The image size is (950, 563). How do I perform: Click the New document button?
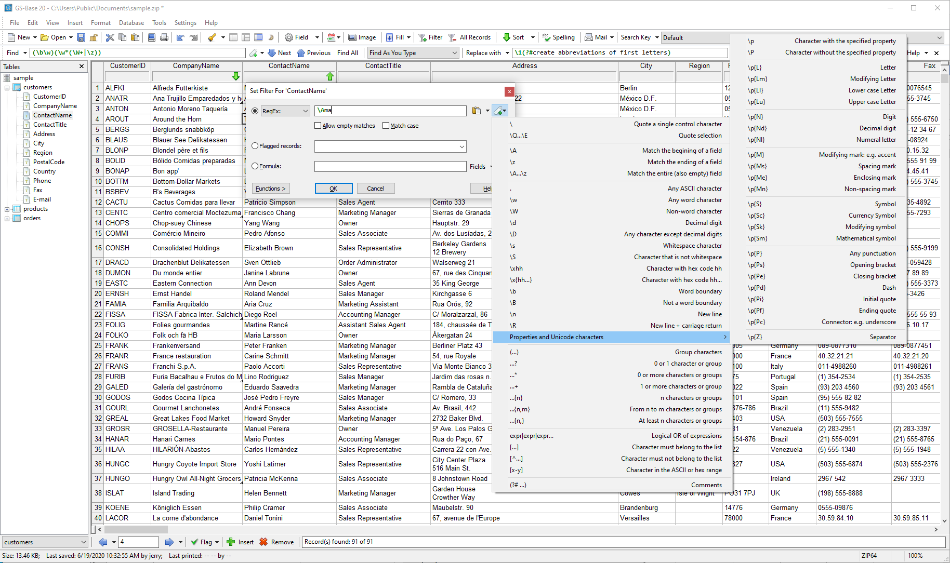(19, 37)
